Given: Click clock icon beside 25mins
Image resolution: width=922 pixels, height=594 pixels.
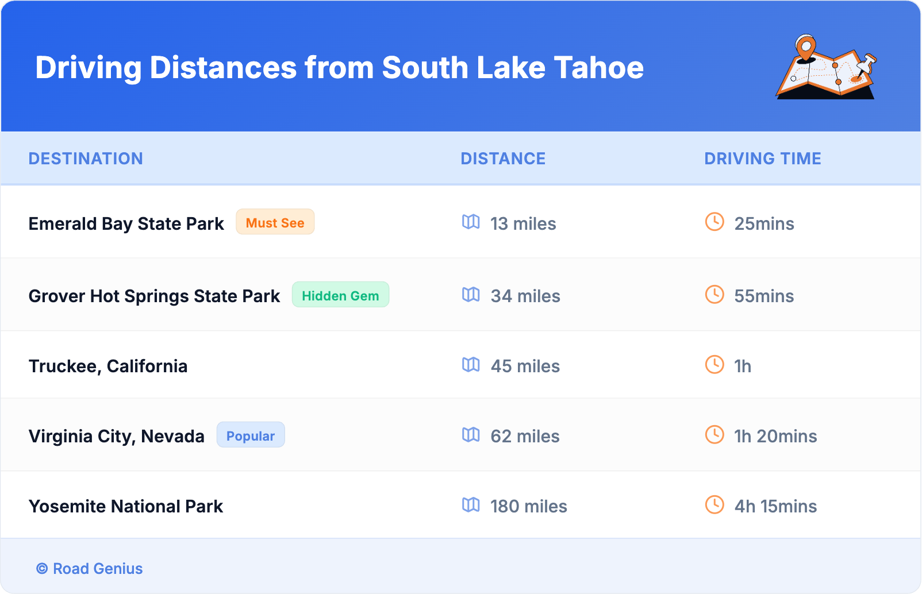Looking at the screenshot, I should (x=714, y=222).
